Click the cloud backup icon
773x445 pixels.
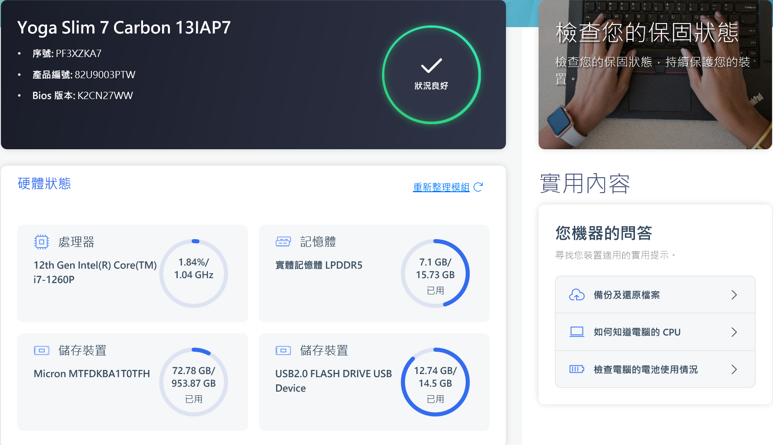pos(577,295)
